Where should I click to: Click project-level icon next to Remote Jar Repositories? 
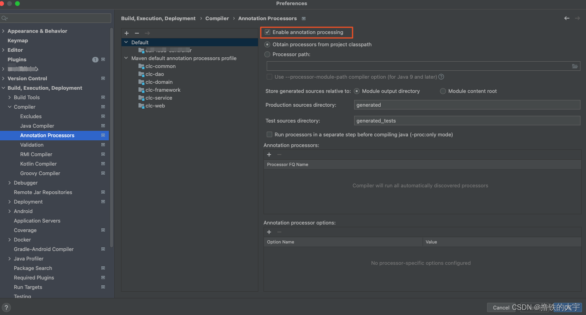(x=103, y=192)
